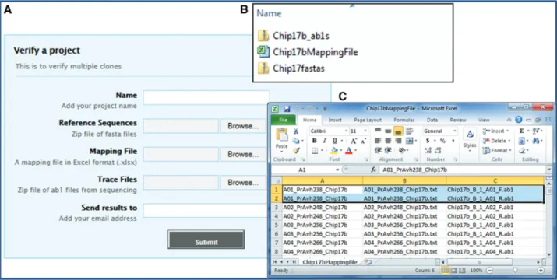The width and height of the screenshot is (557, 280).
Task: Click the Cut scissors icon
Action: click(x=296, y=131)
